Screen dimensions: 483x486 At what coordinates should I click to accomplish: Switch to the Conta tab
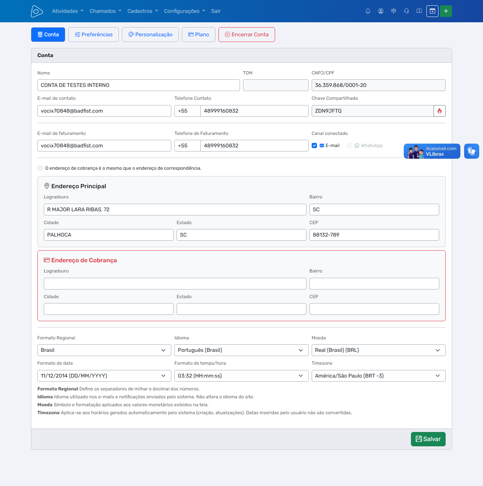click(x=48, y=34)
